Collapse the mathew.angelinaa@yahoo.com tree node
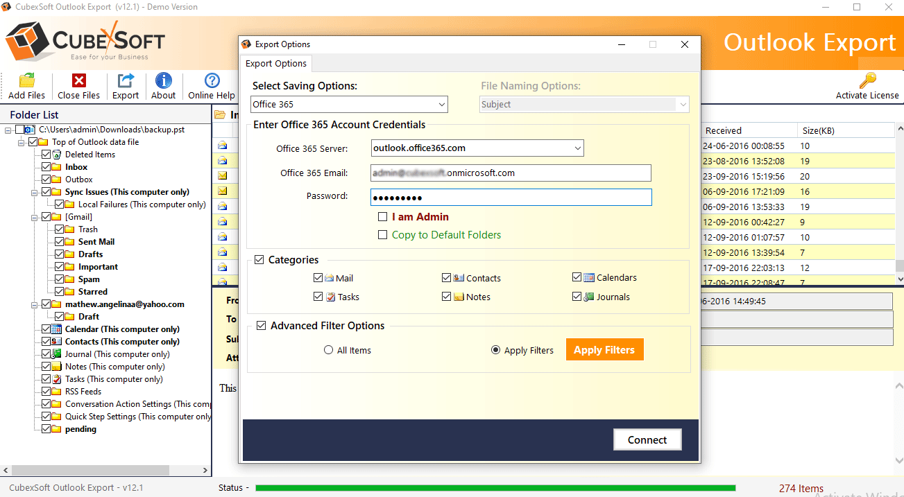The image size is (904, 497). point(35,304)
